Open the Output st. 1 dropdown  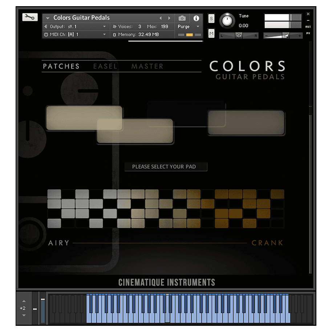[x=75, y=27]
